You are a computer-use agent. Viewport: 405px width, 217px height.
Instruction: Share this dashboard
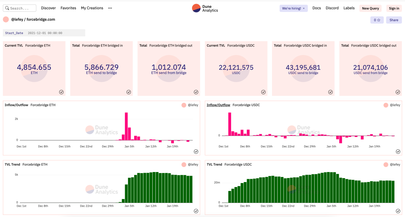coord(394,20)
